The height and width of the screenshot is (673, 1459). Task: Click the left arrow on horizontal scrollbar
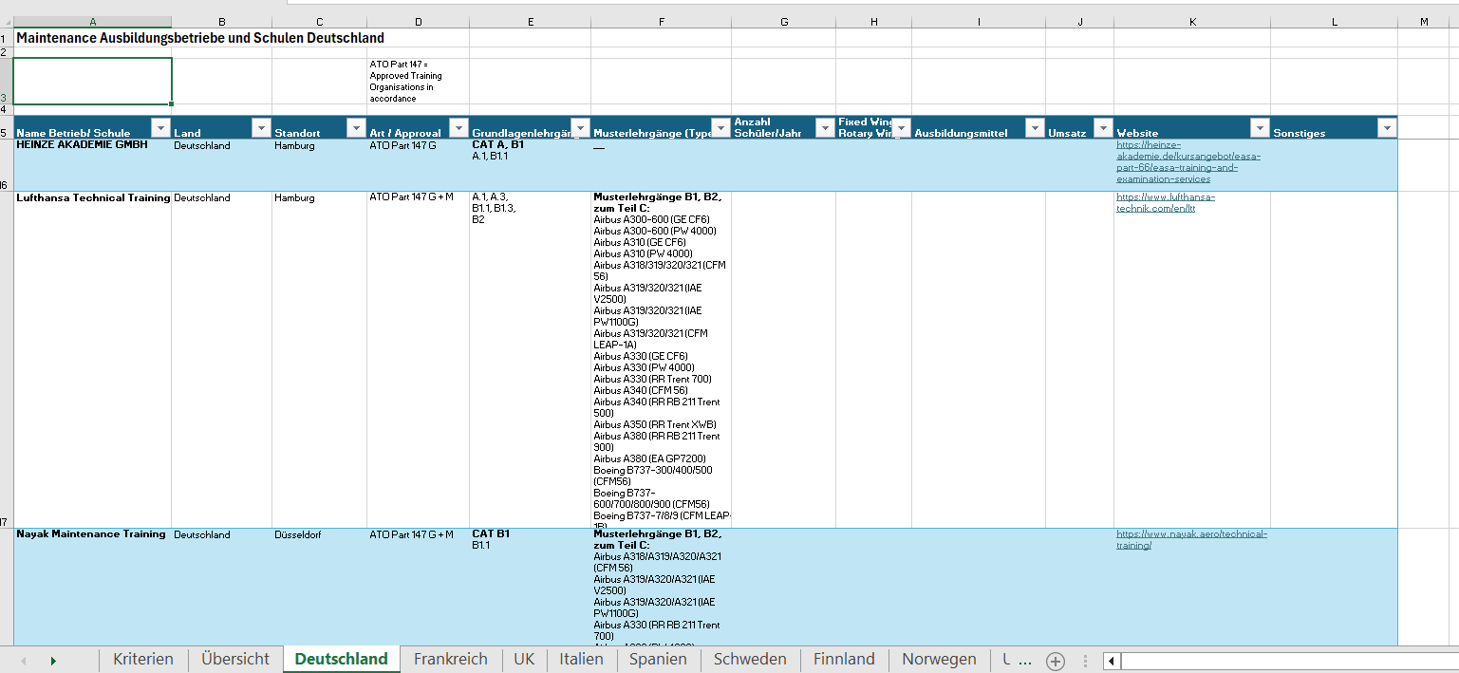tap(1111, 659)
